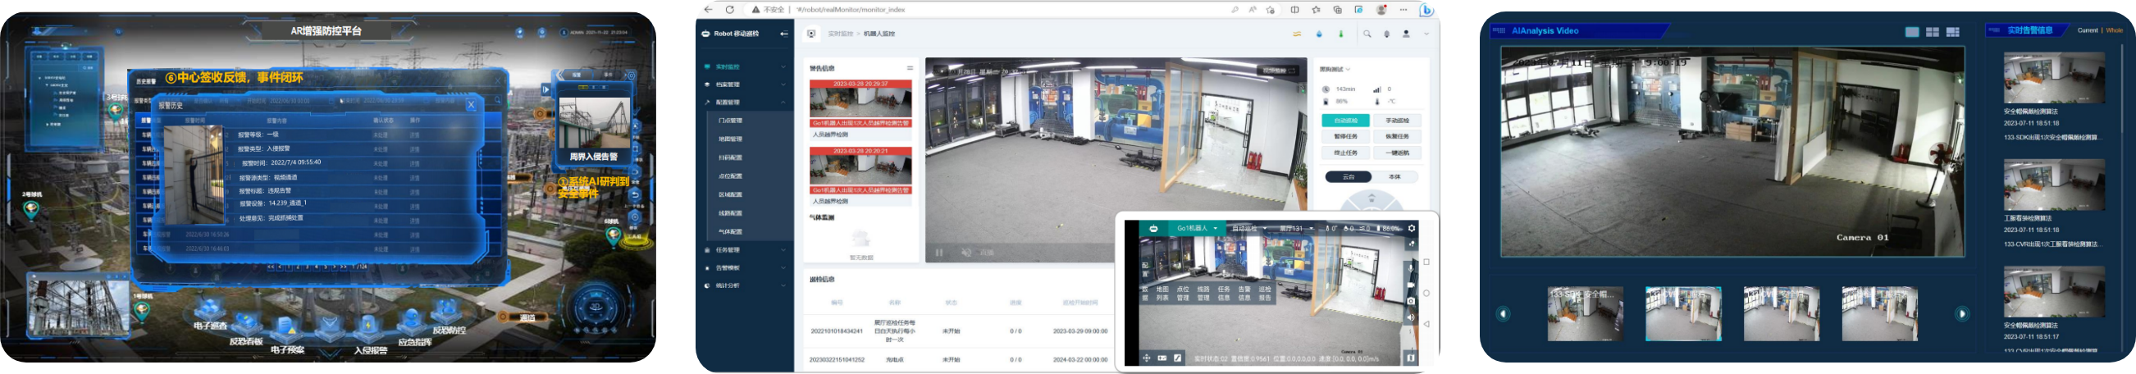Click the 暂停任务 button
This screenshot has height=374, width=2136.
1345,137
